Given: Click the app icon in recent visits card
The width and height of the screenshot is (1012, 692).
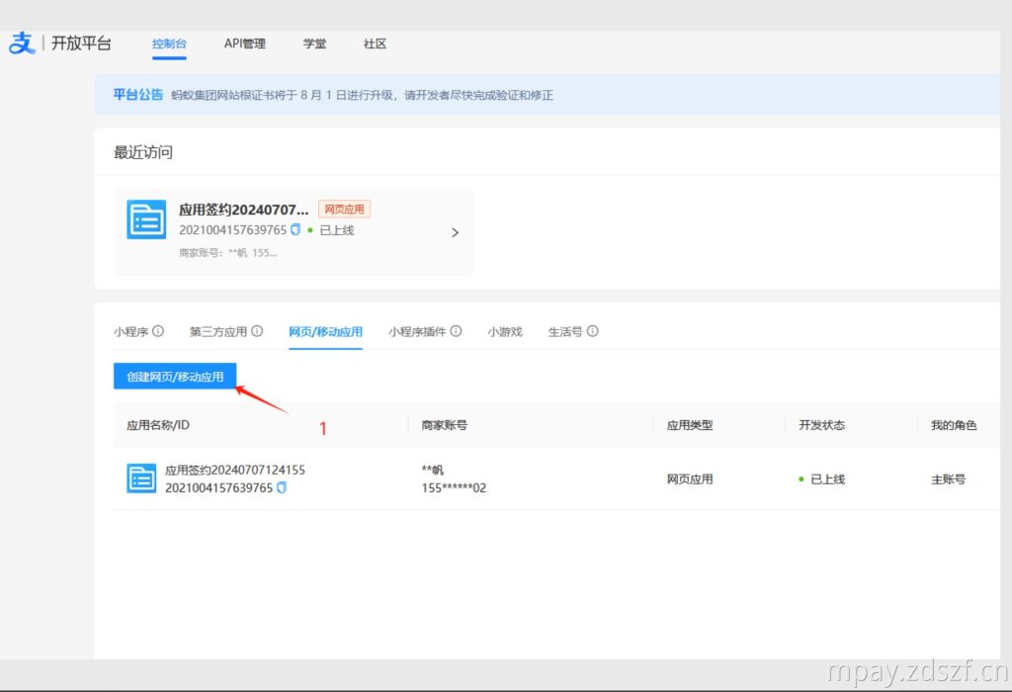Looking at the screenshot, I should [x=146, y=219].
